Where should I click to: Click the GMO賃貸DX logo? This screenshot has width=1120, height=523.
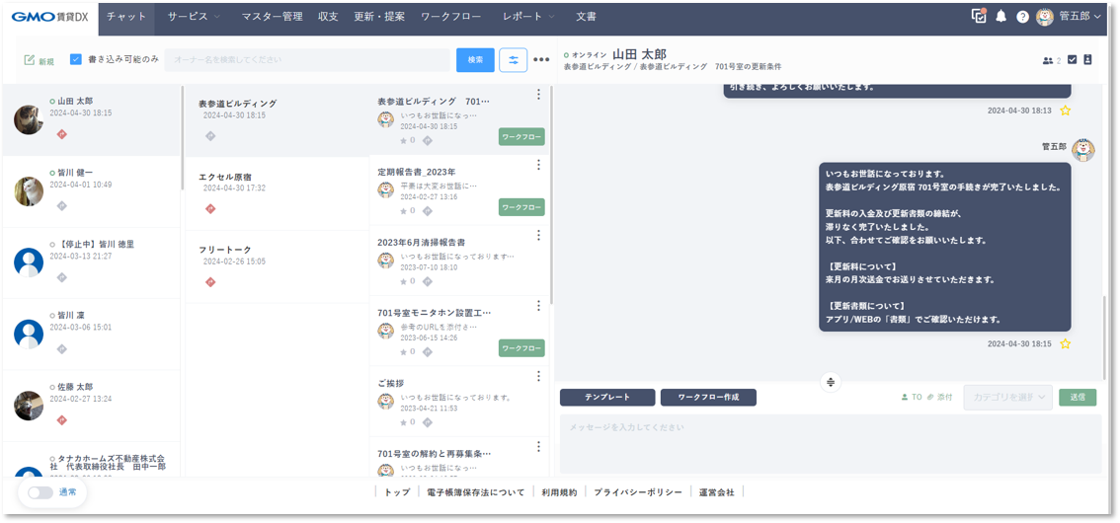click(x=49, y=17)
